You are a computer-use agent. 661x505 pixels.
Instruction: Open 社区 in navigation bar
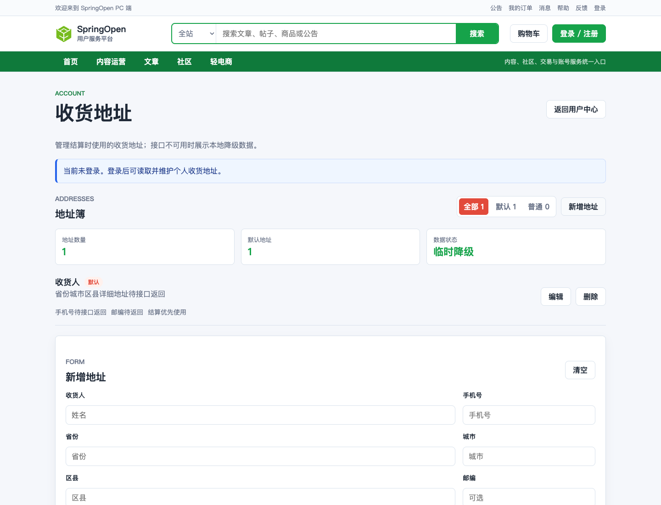pos(185,62)
